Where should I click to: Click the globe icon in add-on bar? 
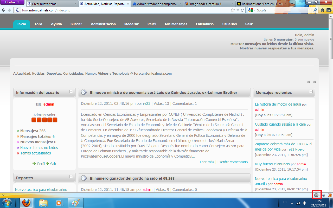click(x=324, y=195)
